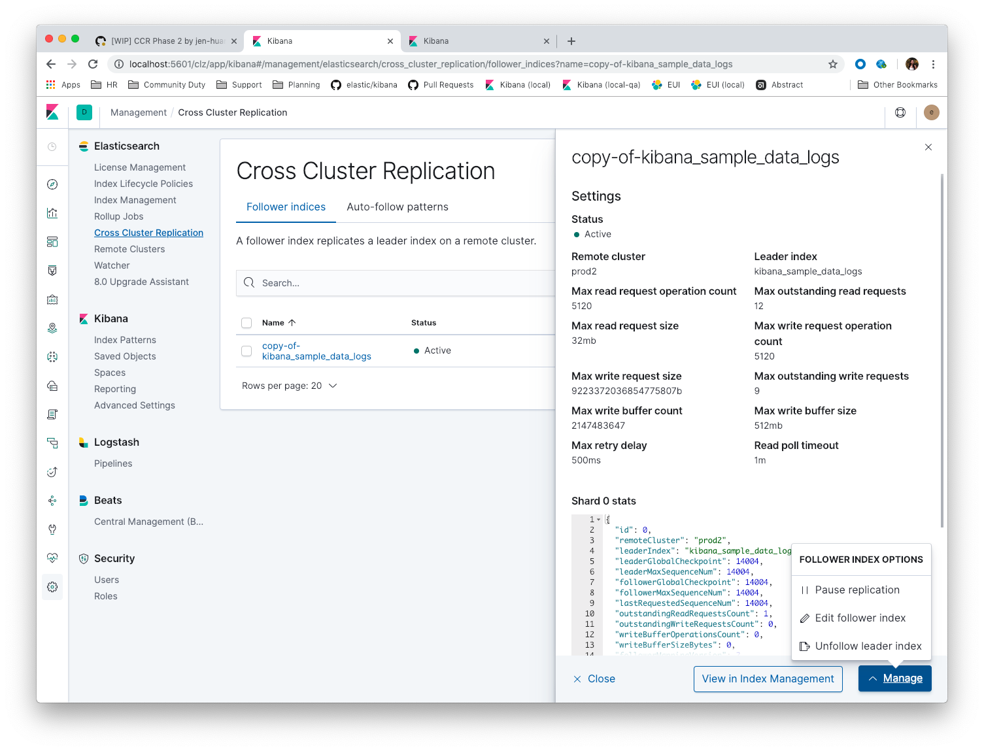984x751 pixels.
Task: Close the follower index flyout with X
Action: [928, 147]
